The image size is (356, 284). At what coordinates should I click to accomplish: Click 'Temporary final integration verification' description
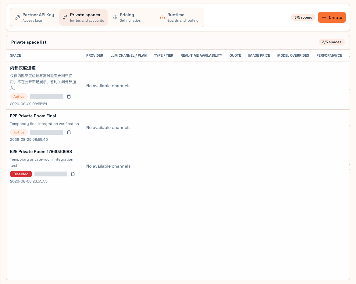44,124
